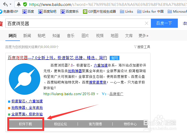Click the blue Baidu Browser logo thumbnail
The height and width of the screenshot is (135, 187).
pos(25,79)
